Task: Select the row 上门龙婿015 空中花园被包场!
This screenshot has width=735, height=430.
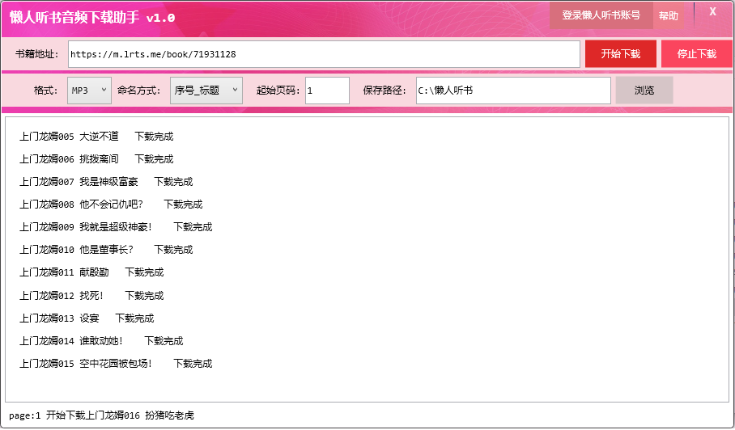Action: point(116,364)
